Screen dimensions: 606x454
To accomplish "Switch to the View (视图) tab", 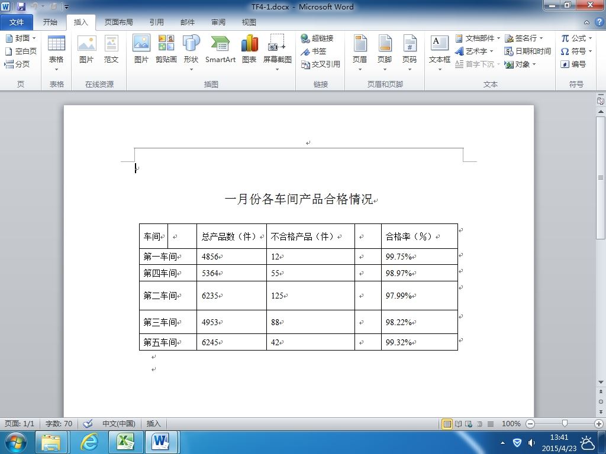I will [249, 22].
